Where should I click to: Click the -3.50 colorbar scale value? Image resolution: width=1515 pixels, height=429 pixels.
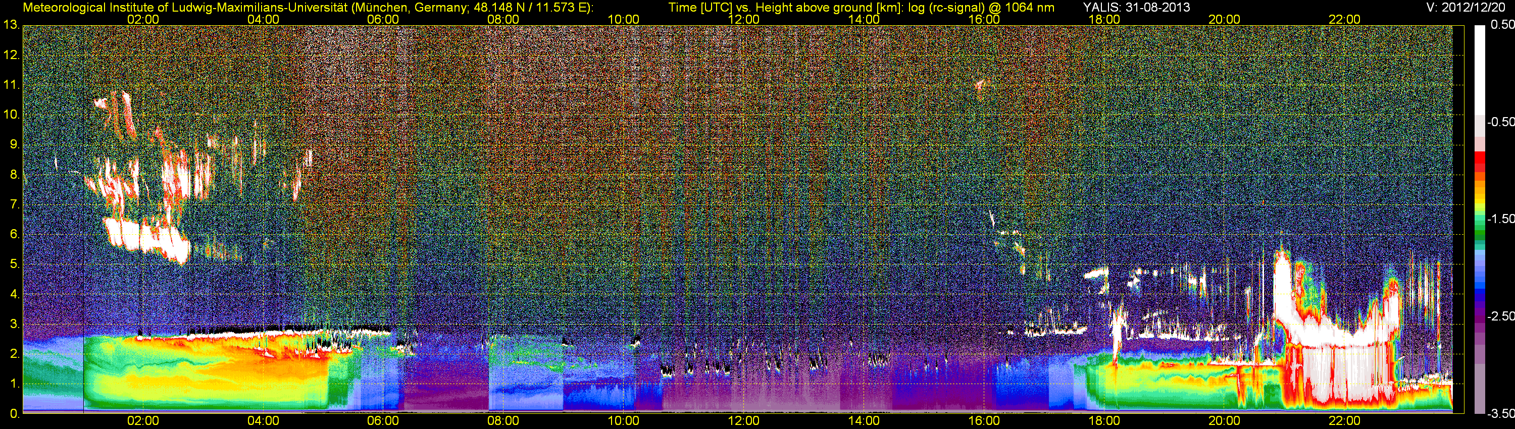click(x=1501, y=413)
